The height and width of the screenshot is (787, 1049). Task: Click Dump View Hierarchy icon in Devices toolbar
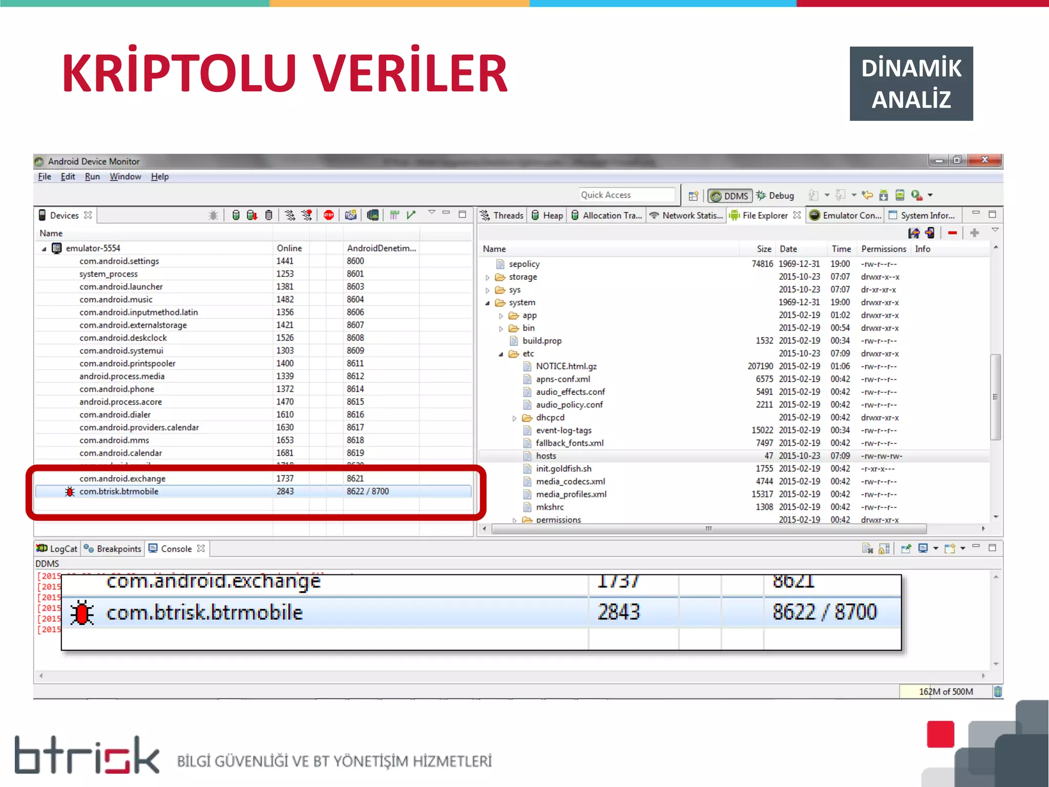pyautogui.click(x=373, y=215)
